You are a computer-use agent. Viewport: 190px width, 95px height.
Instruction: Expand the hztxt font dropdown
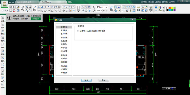pos(107,7)
